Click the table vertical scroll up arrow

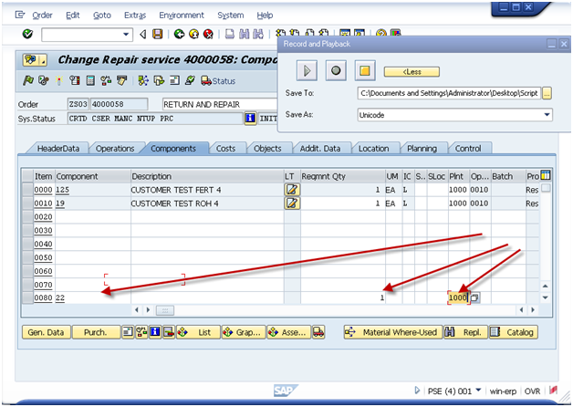546,286
